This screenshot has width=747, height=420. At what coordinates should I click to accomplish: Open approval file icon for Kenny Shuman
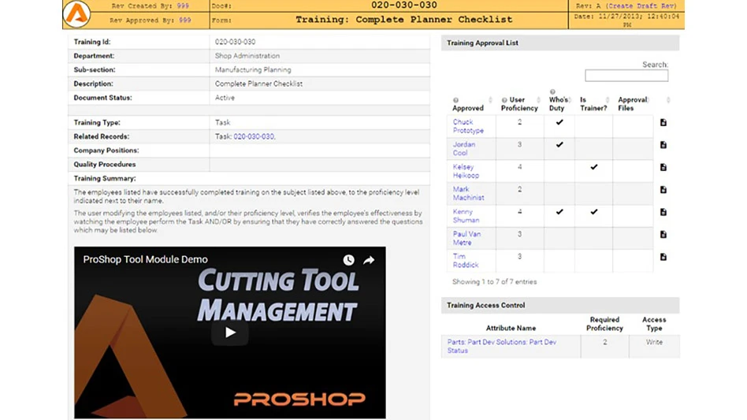pos(663,212)
